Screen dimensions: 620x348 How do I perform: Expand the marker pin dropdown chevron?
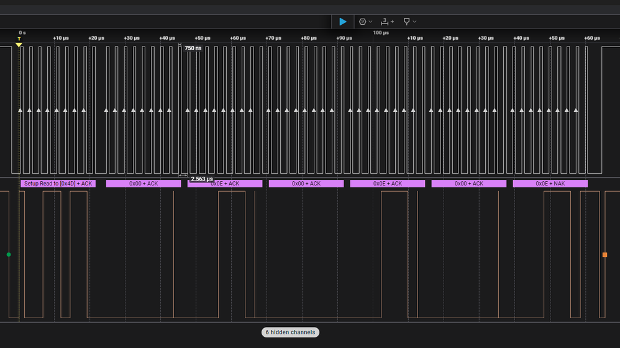point(414,22)
